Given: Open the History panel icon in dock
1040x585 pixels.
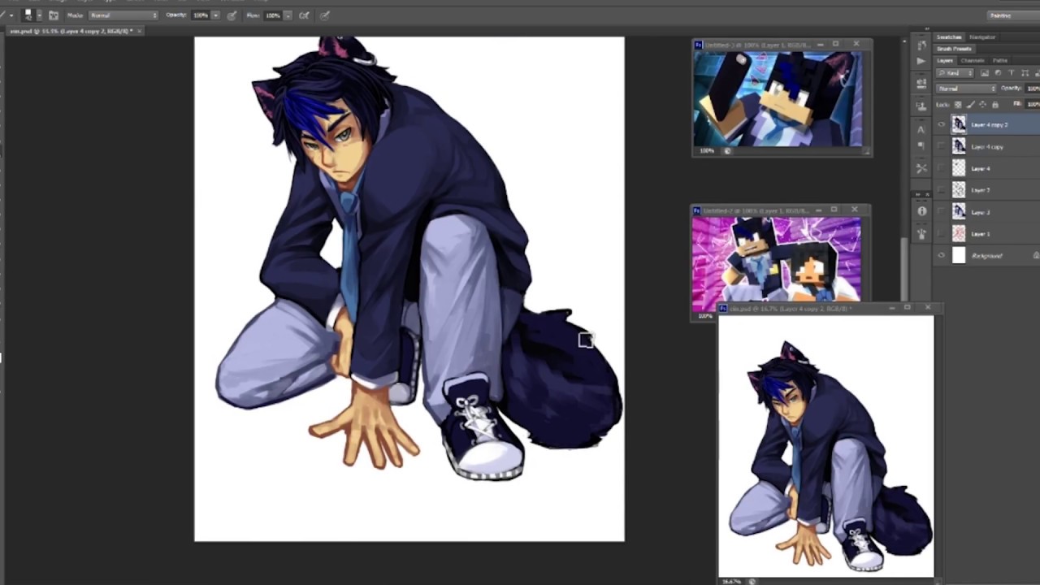Looking at the screenshot, I should (x=922, y=45).
